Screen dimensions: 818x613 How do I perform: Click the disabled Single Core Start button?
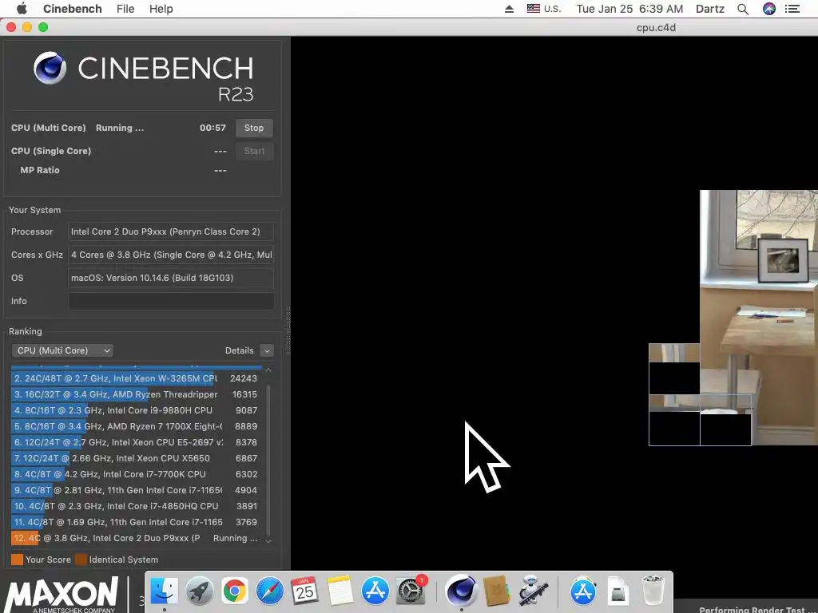pyautogui.click(x=254, y=151)
